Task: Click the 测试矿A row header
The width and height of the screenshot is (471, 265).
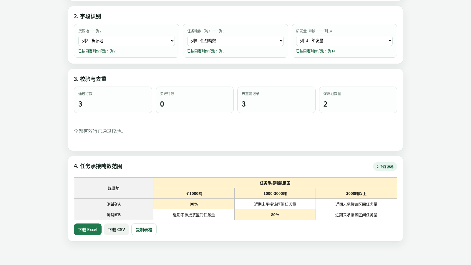Action: (114, 204)
